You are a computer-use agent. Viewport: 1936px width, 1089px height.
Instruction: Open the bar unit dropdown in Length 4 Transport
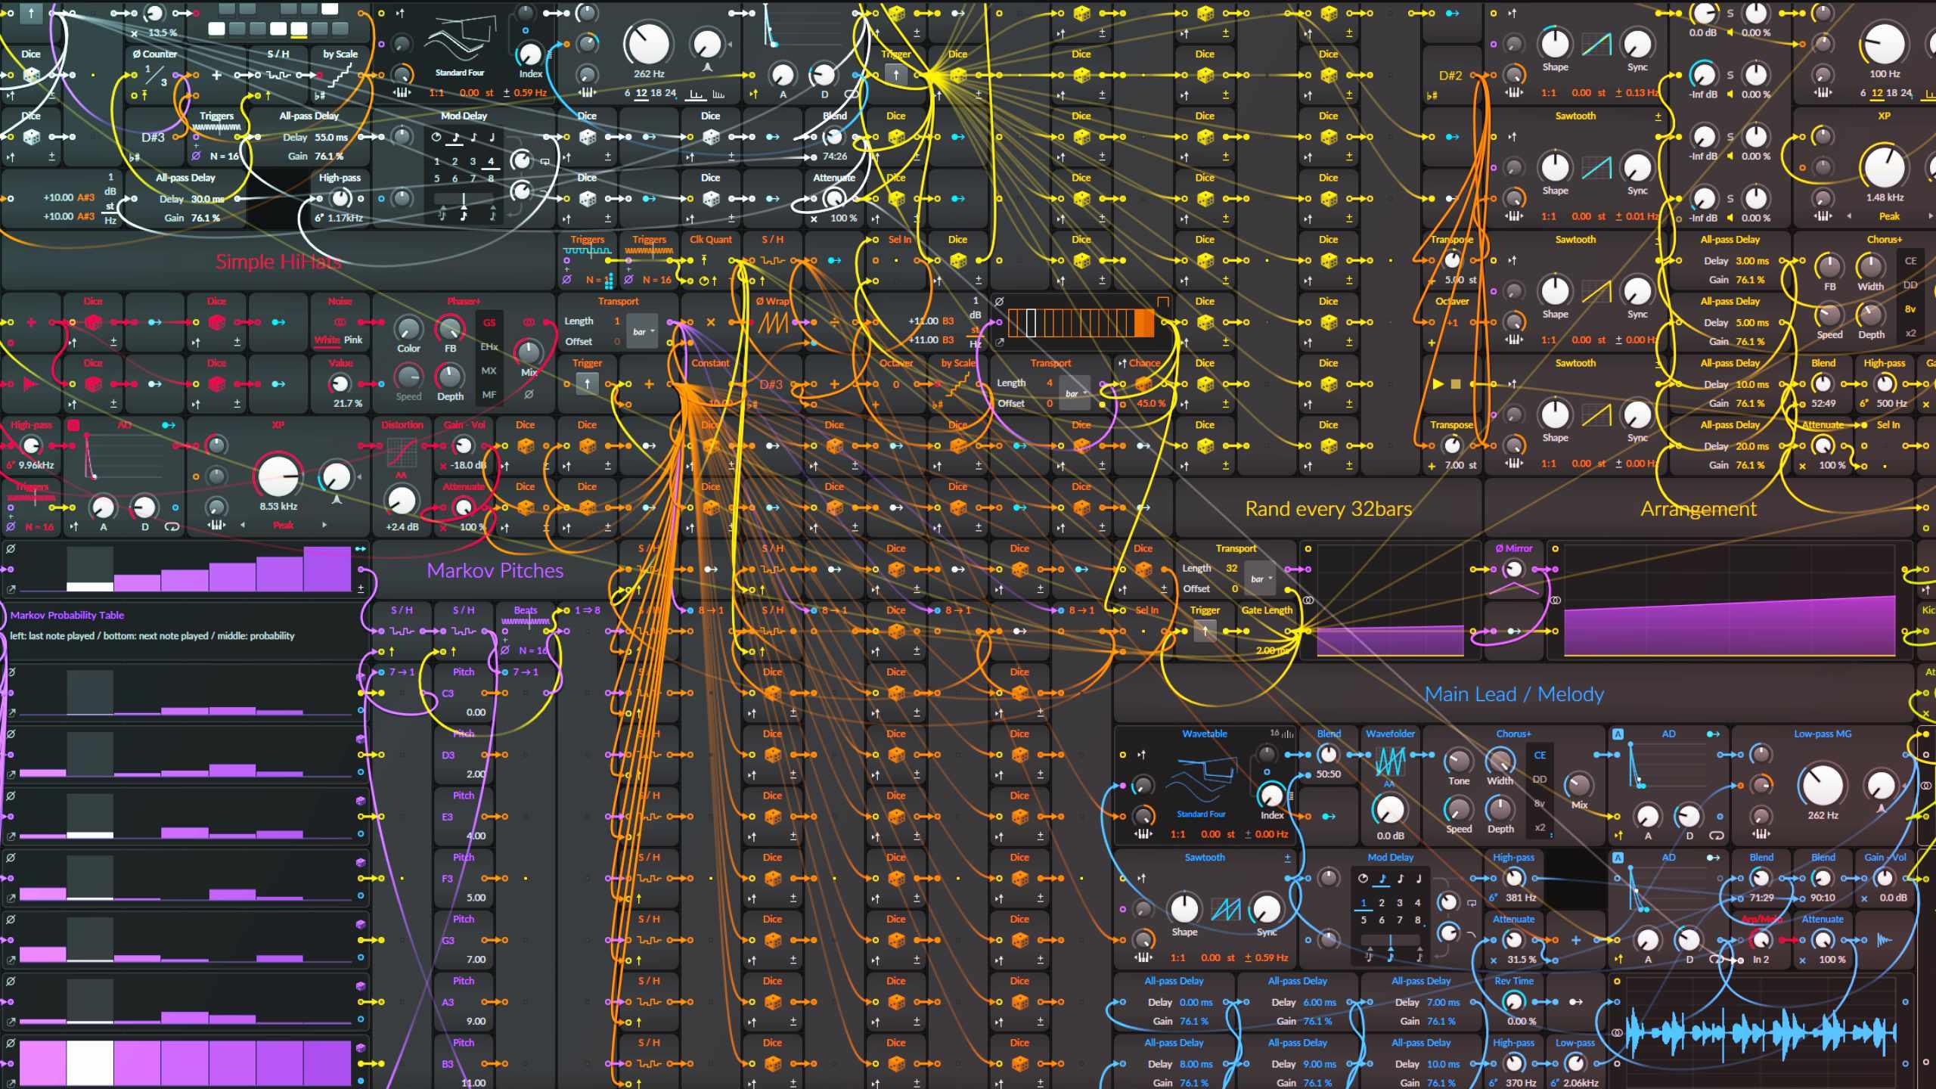1075,393
